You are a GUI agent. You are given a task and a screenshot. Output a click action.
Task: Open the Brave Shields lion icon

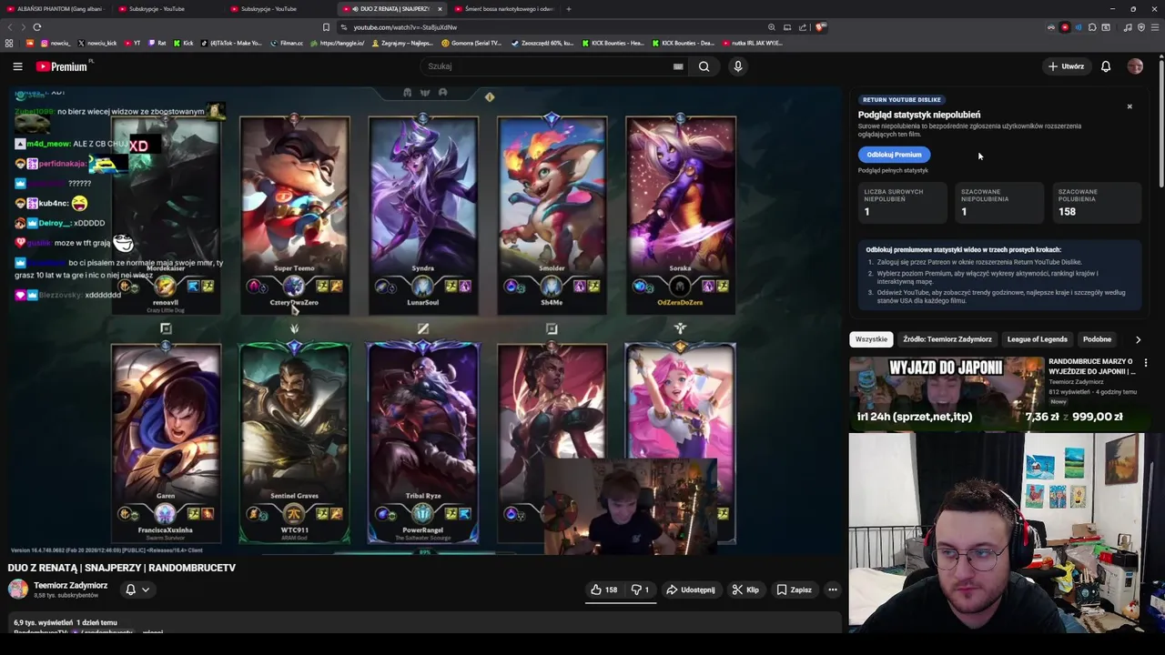[x=820, y=27]
